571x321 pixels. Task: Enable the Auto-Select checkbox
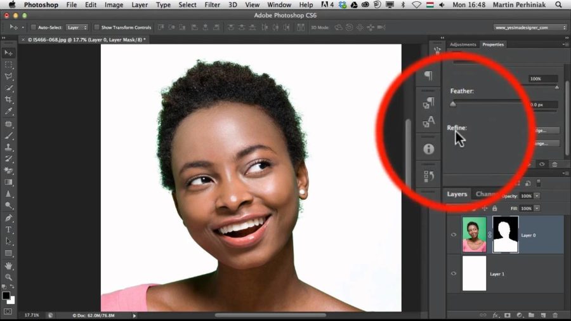pos(34,27)
